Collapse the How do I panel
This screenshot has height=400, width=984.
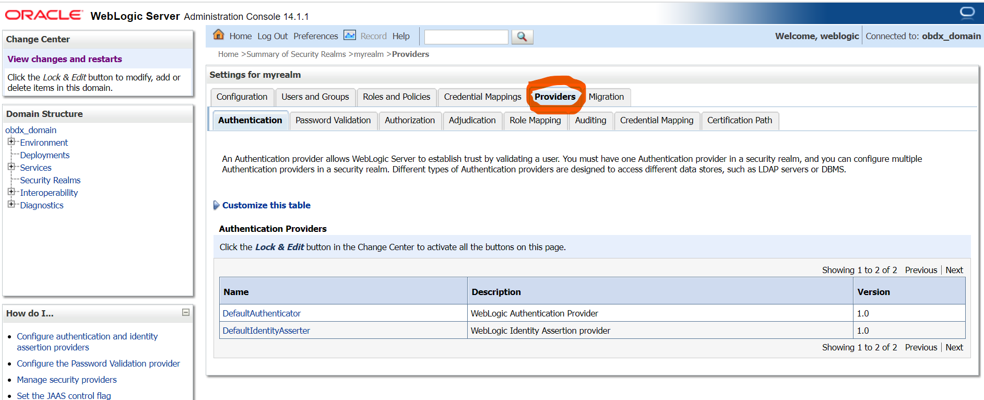[185, 312]
